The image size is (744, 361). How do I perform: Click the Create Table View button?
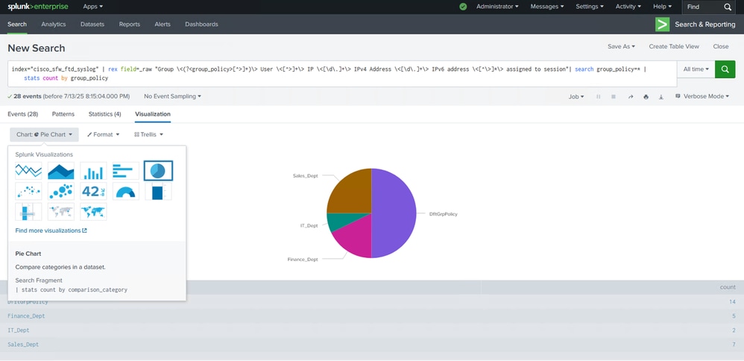click(674, 46)
